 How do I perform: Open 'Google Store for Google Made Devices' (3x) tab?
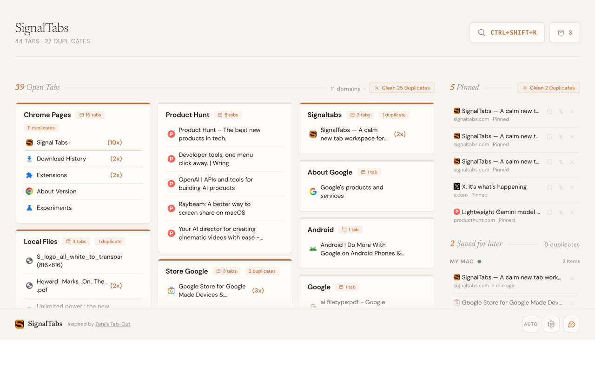225,290
